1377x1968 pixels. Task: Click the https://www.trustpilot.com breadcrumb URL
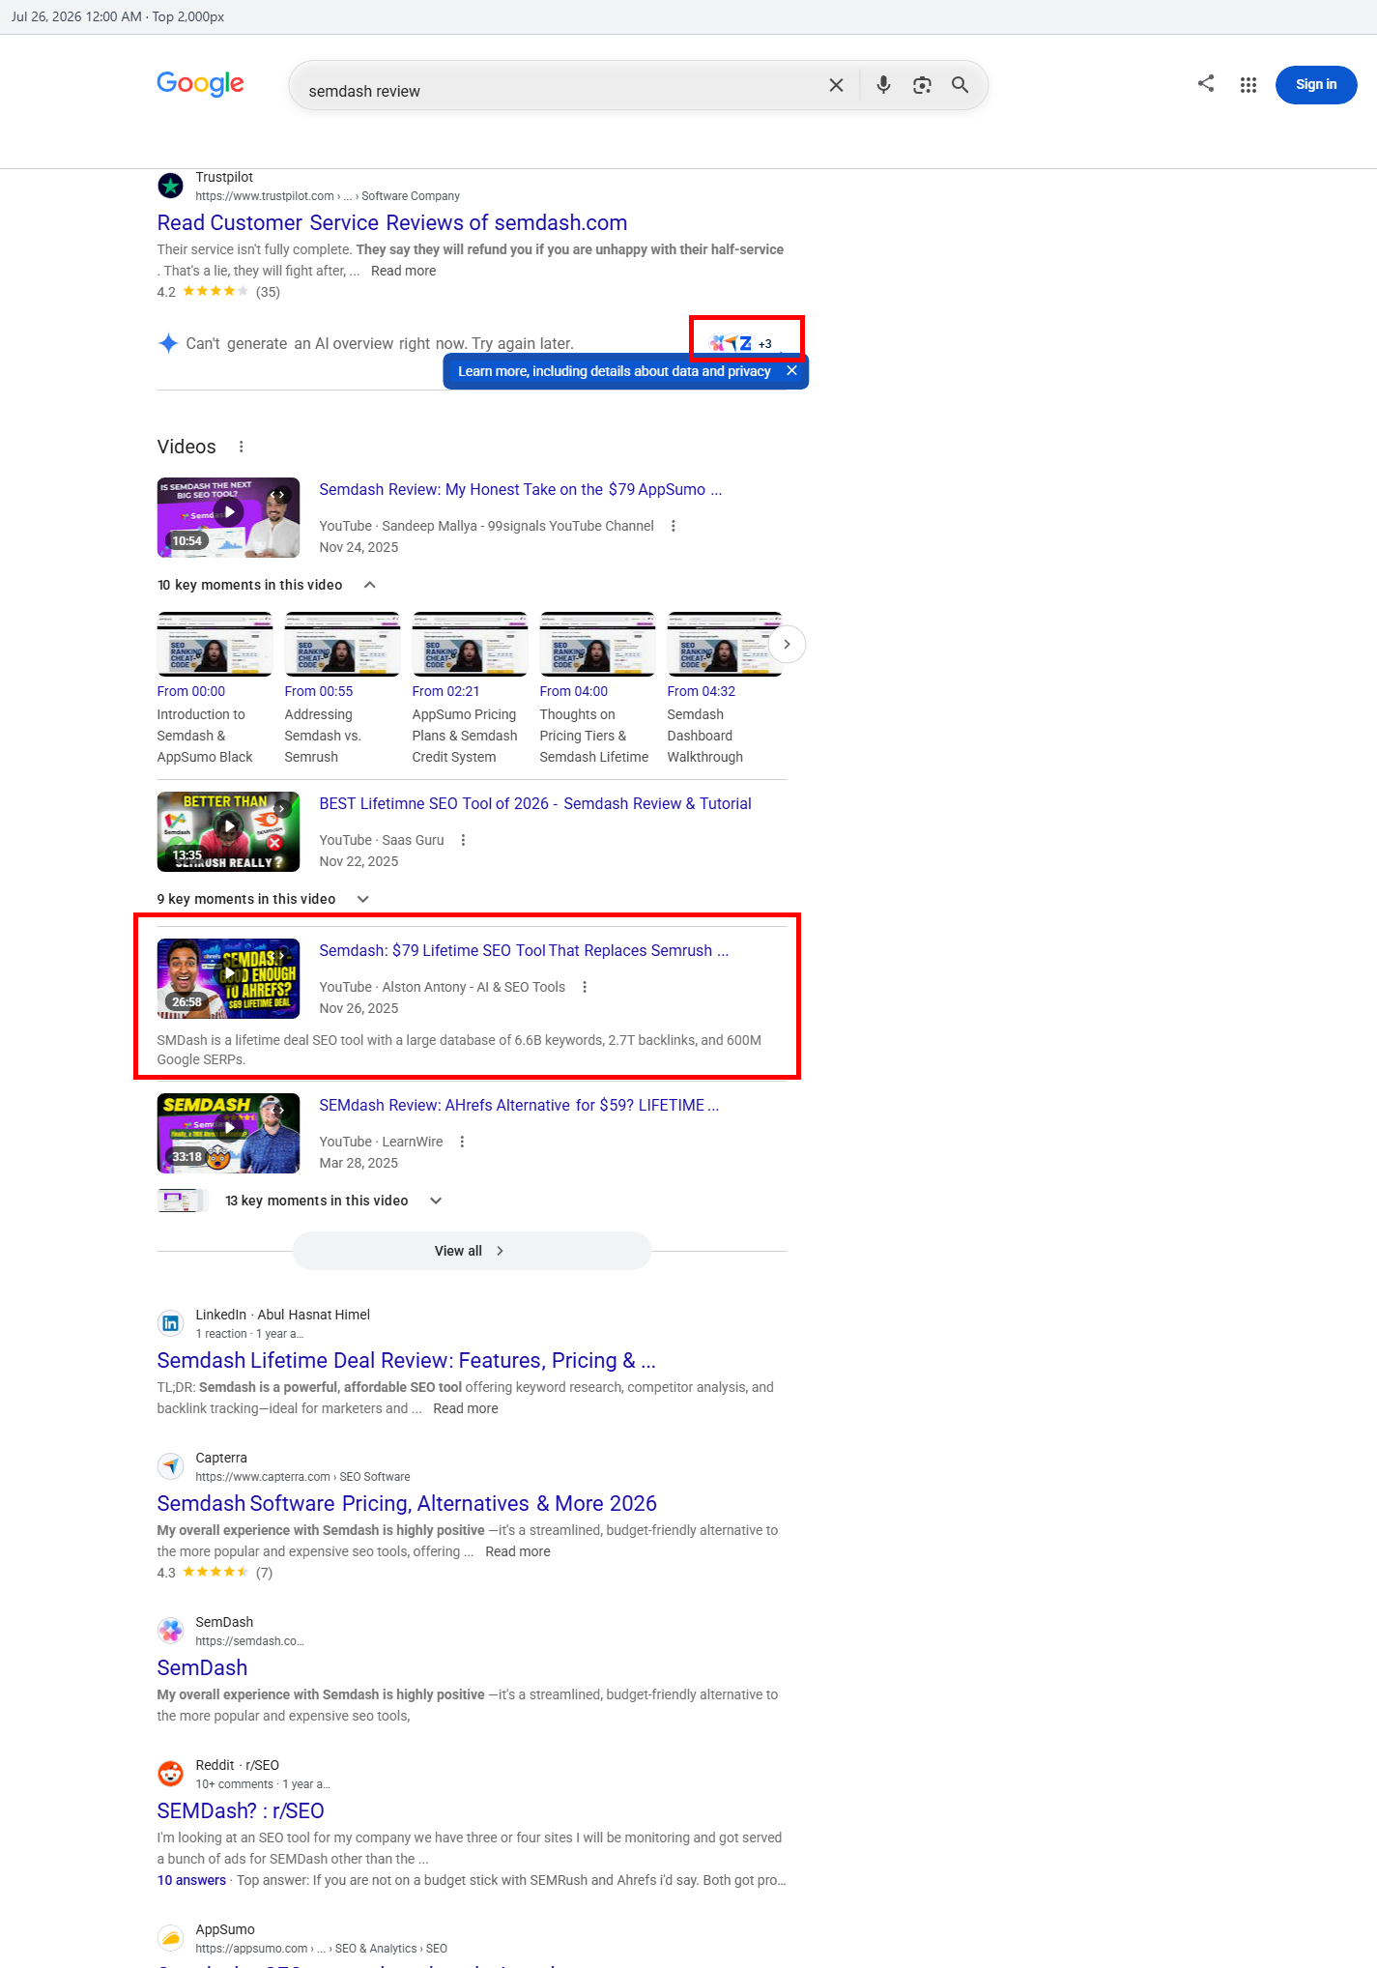[328, 196]
